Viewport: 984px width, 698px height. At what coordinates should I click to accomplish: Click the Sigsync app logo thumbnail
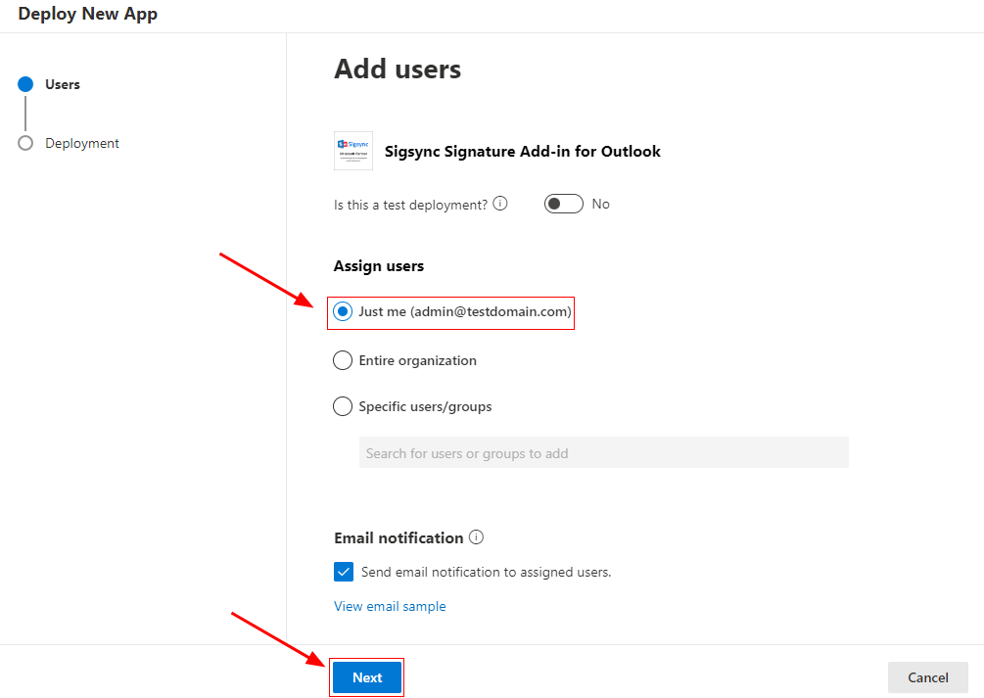[353, 151]
